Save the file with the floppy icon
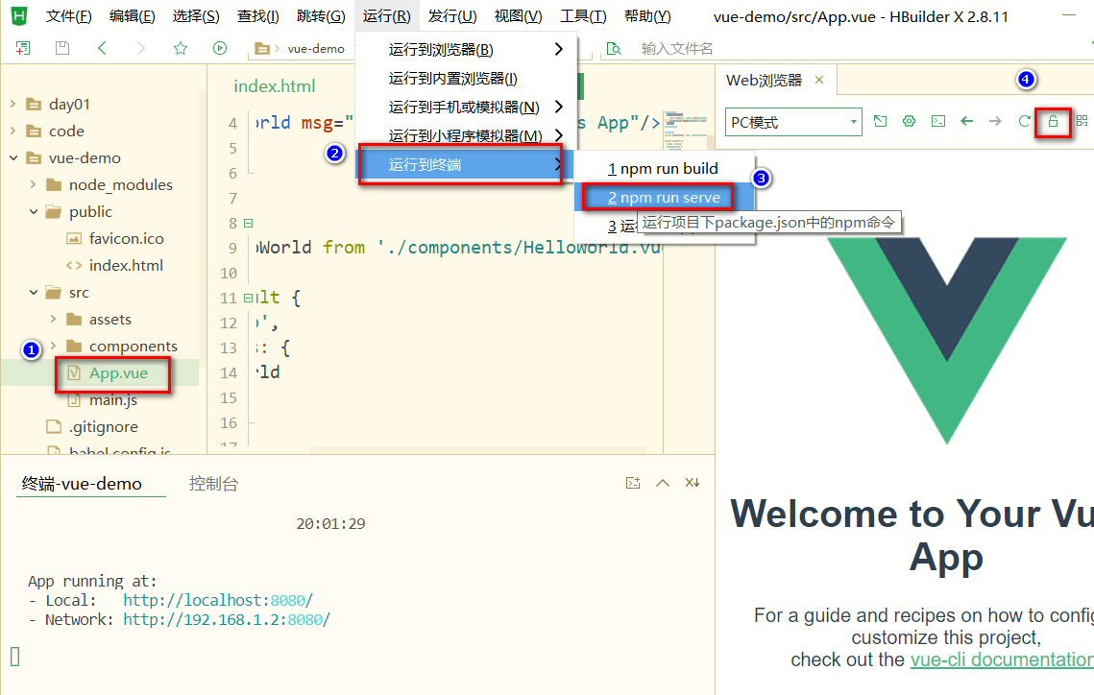 (62, 48)
